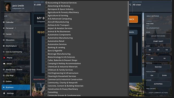
Task: Open the World Map / Travel section
Action: pos(16,70)
